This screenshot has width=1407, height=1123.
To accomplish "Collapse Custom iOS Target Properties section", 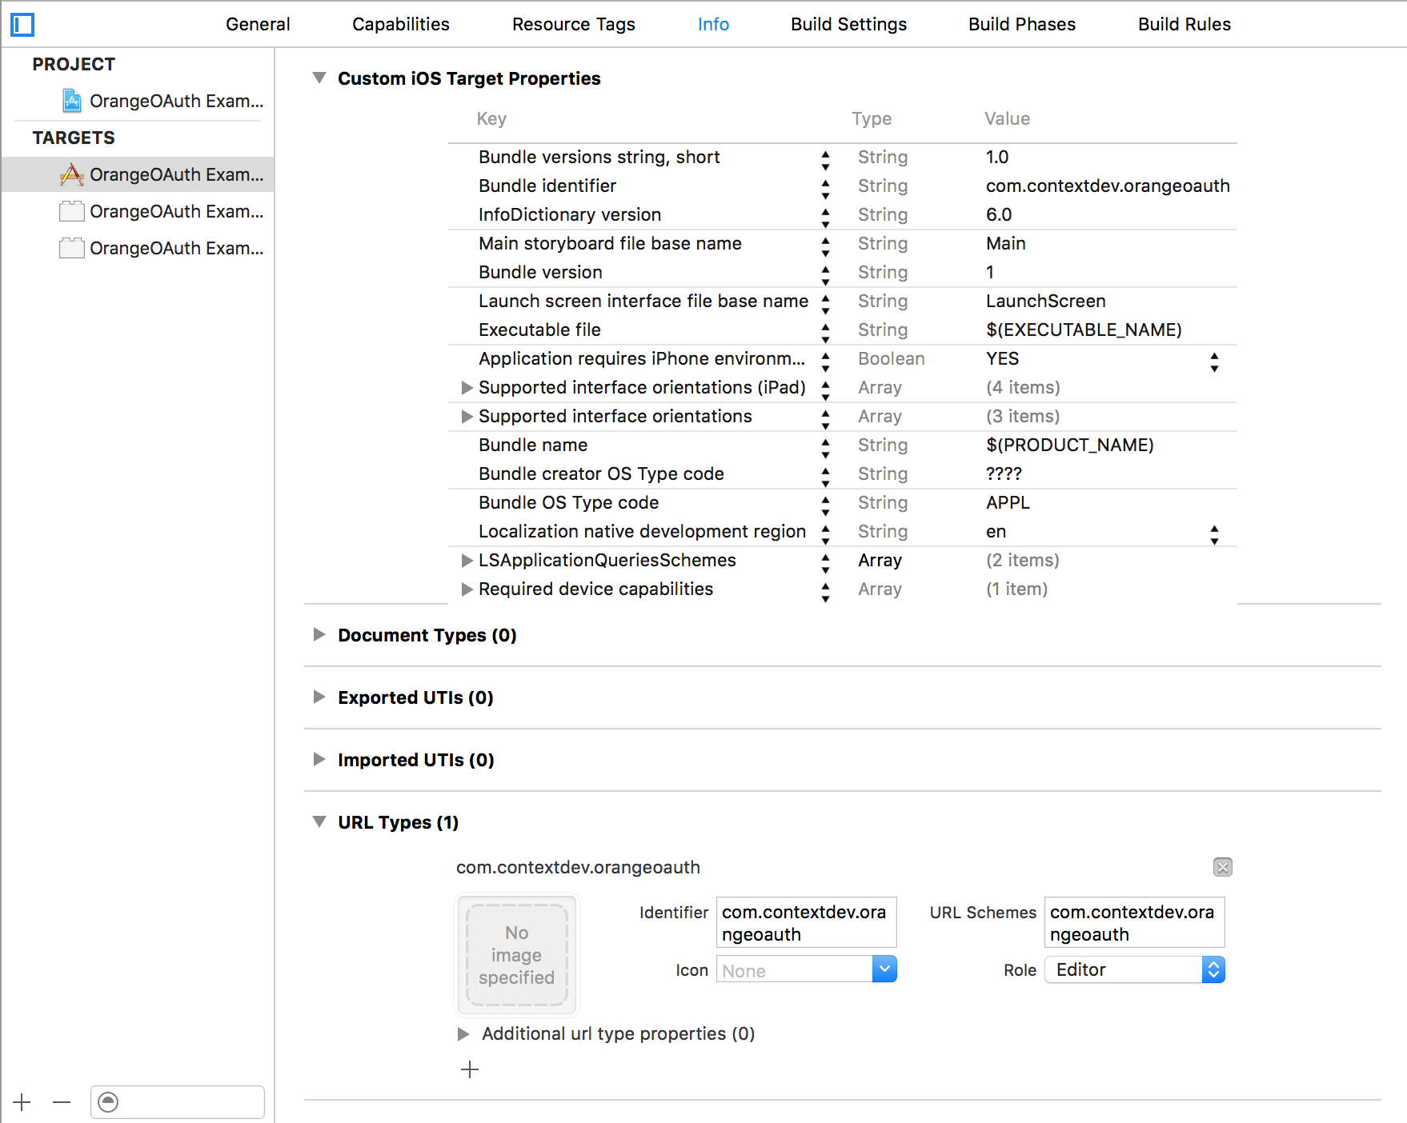I will click(319, 78).
